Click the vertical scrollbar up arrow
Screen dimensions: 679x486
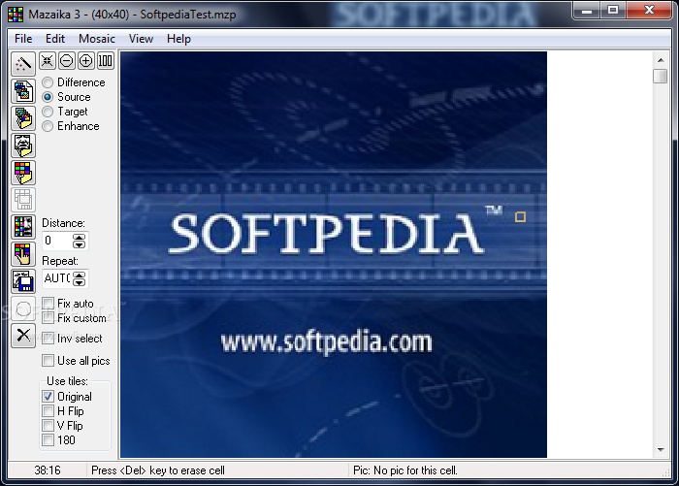point(661,60)
